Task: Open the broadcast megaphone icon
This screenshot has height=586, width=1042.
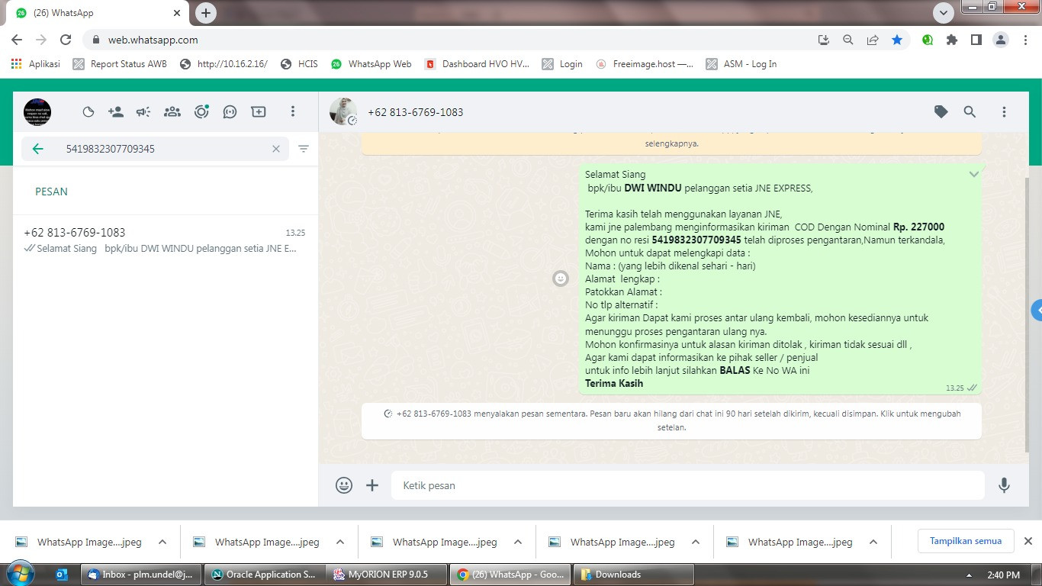Action: 143,112
